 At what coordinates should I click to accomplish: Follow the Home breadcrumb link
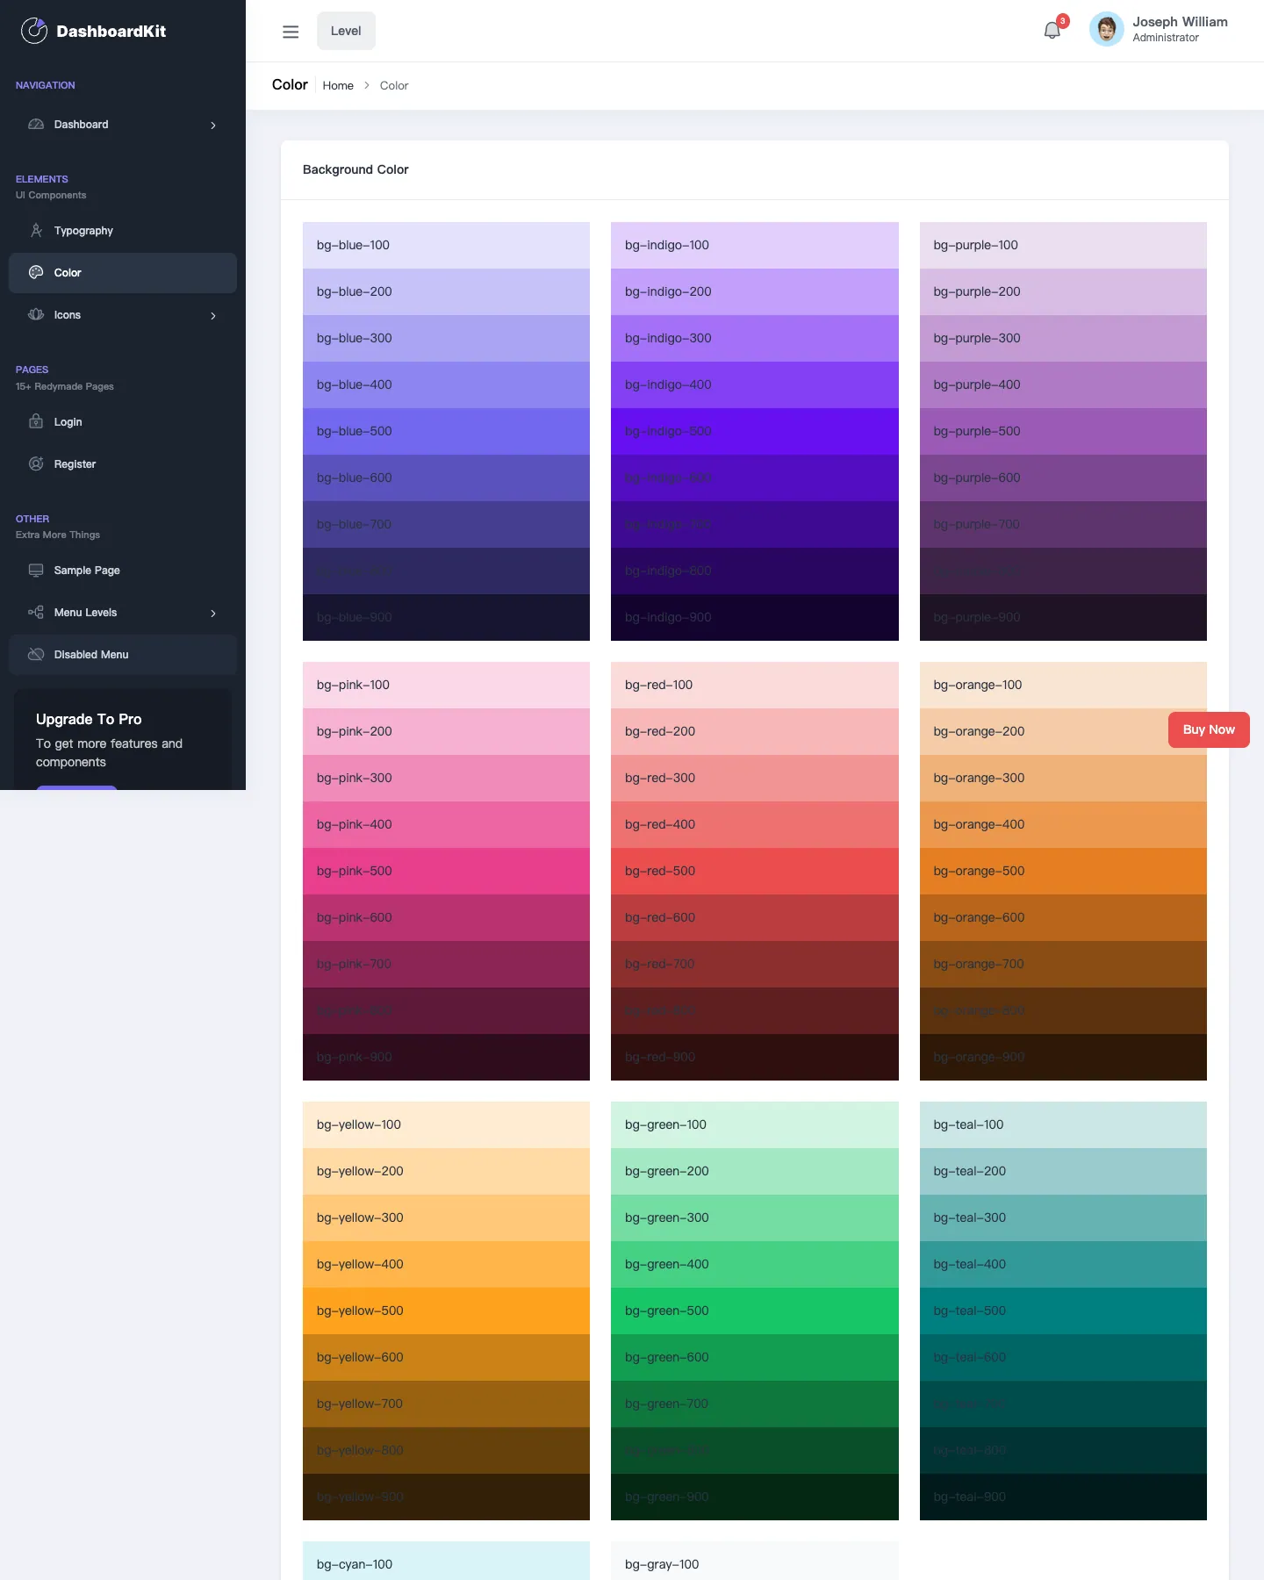coord(338,86)
